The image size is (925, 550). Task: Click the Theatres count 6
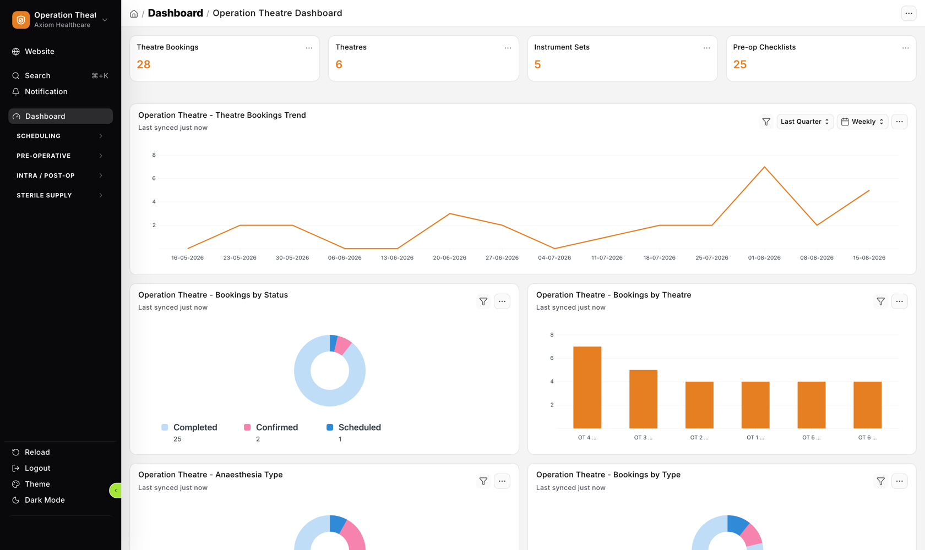pos(339,64)
